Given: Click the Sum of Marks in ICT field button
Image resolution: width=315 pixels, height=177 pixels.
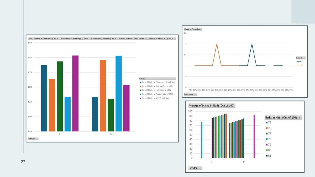Looking at the screenshot, I should [x=162, y=39].
